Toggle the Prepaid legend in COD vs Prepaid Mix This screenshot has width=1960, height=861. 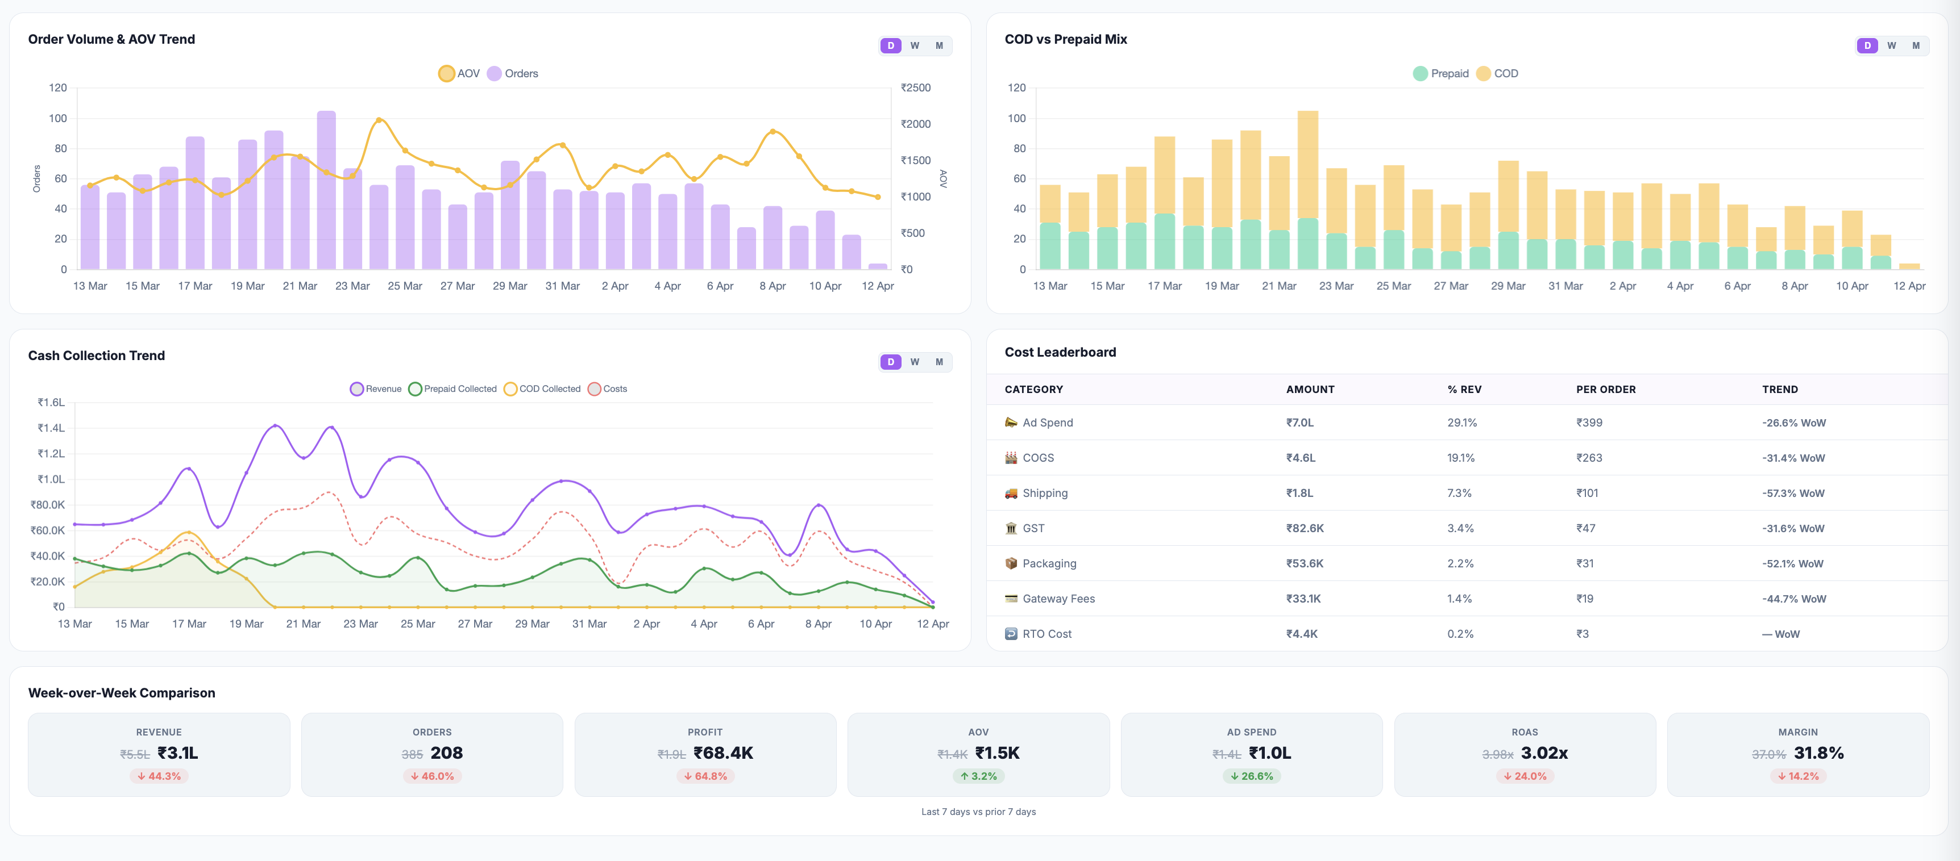tap(1440, 74)
